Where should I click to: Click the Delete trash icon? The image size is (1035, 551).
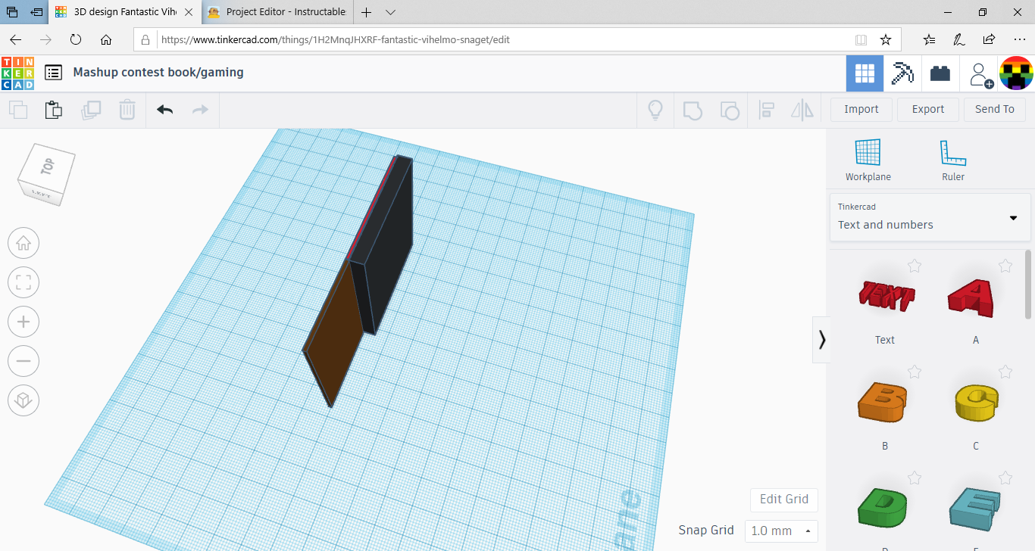[x=127, y=110]
